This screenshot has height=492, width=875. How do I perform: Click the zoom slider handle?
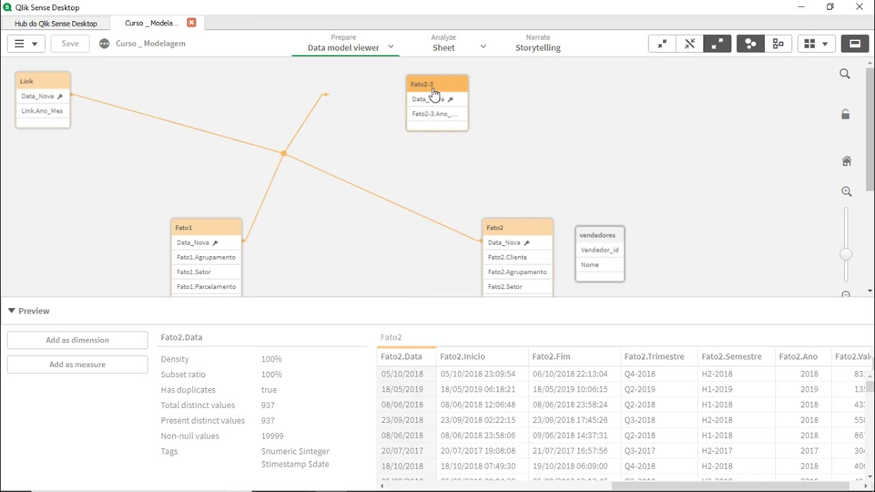846,254
